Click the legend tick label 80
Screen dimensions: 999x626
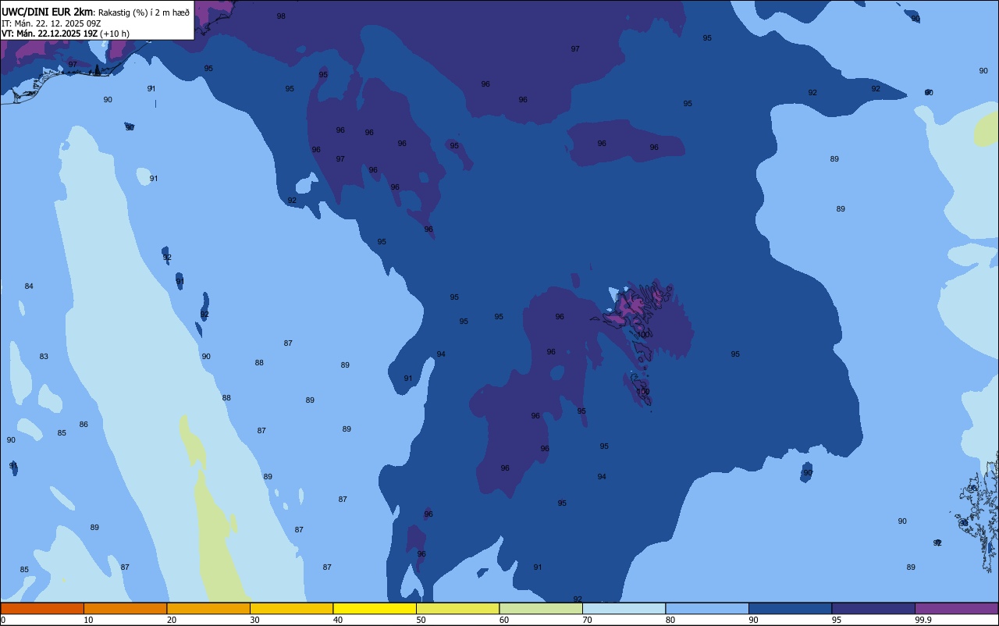tap(670, 620)
